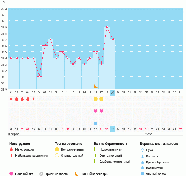Click the positive ovulation test circle on day 16

tap(96, 99)
